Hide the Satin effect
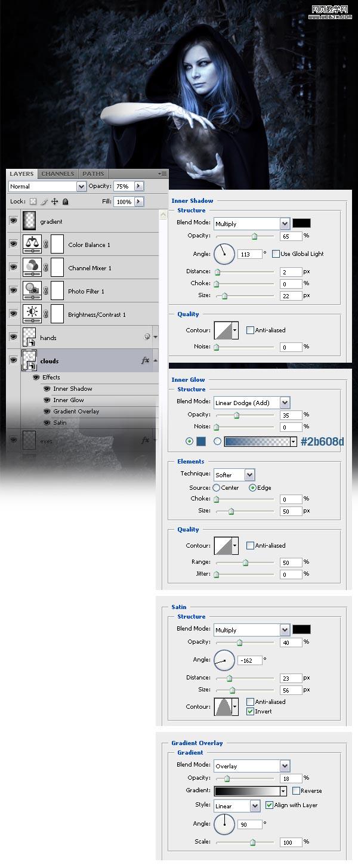Image resolution: width=358 pixels, height=865 pixels. 47,422
